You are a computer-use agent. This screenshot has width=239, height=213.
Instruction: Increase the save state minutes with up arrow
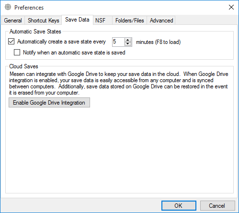pyautogui.click(x=128, y=40)
